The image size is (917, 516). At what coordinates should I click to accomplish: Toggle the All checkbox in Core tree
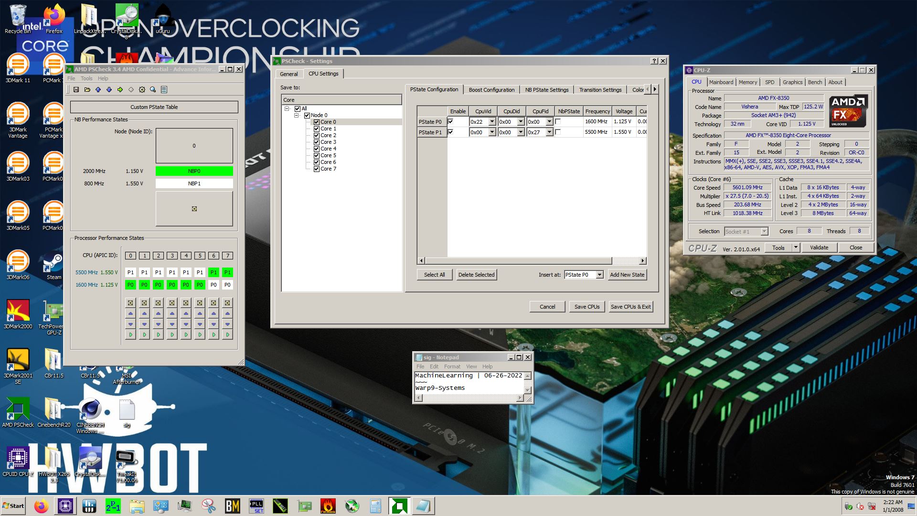(x=298, y=108)
